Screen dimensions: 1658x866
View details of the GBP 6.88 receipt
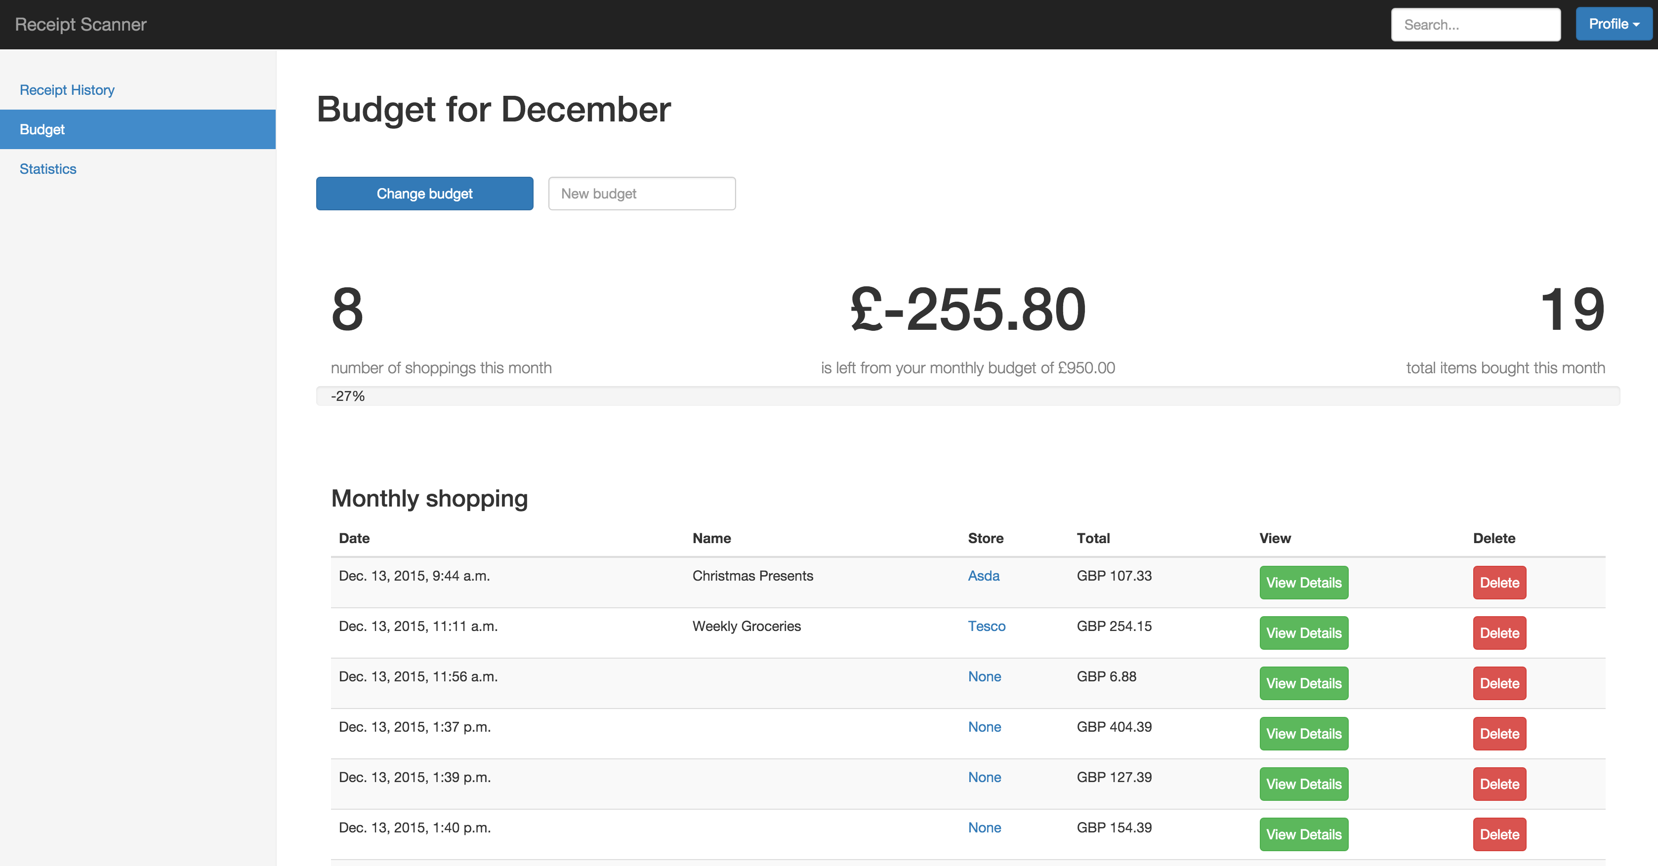(x=1303, y=683)
